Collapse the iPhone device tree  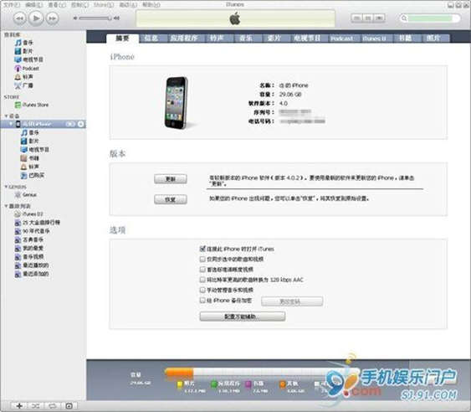[11, 124]
